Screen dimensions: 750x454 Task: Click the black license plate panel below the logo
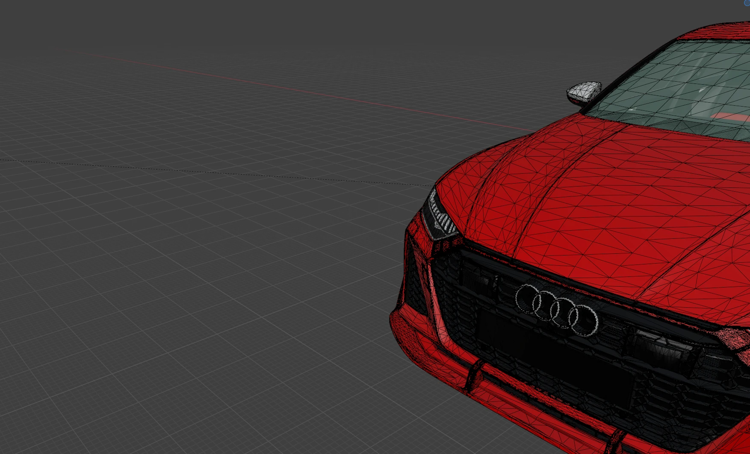[555, 359]
